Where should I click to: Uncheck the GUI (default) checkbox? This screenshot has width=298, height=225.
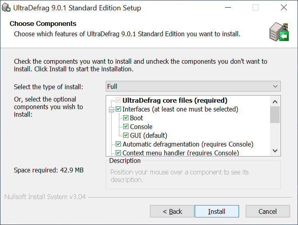pyautogui.click(x=126, y=135)
